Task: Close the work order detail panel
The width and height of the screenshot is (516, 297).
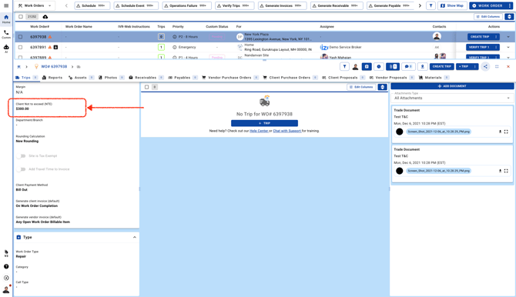Action: pyautogui.click(x=508, y=66)
